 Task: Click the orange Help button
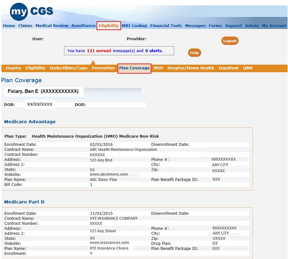click(x=194, y=53)
